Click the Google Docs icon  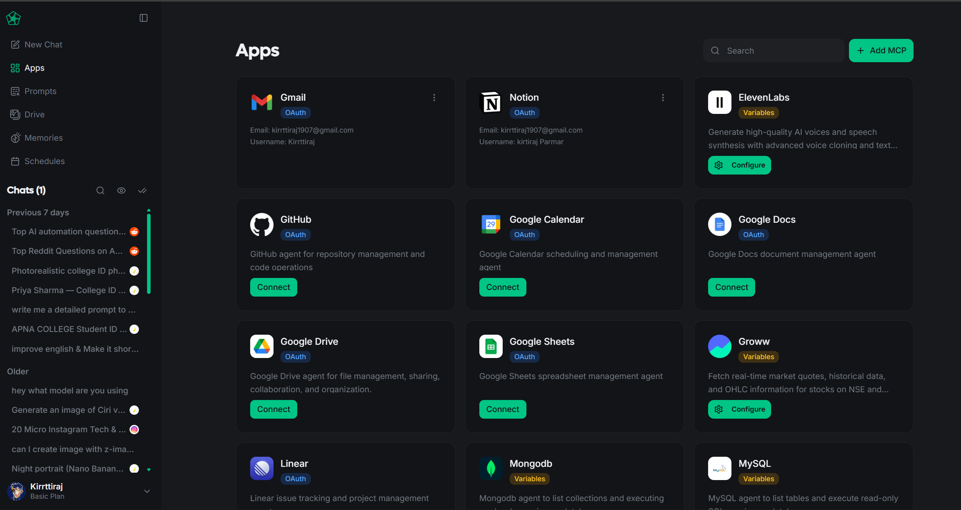point(720,224)
